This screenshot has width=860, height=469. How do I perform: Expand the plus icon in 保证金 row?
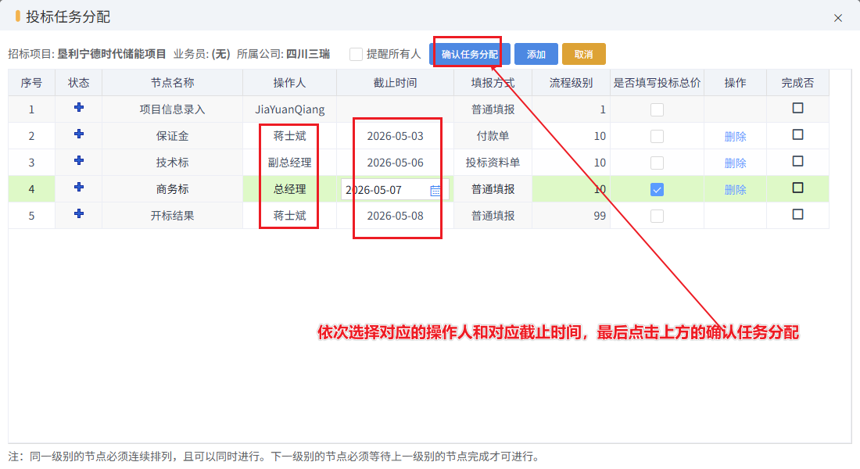click(x=79, y=134)
